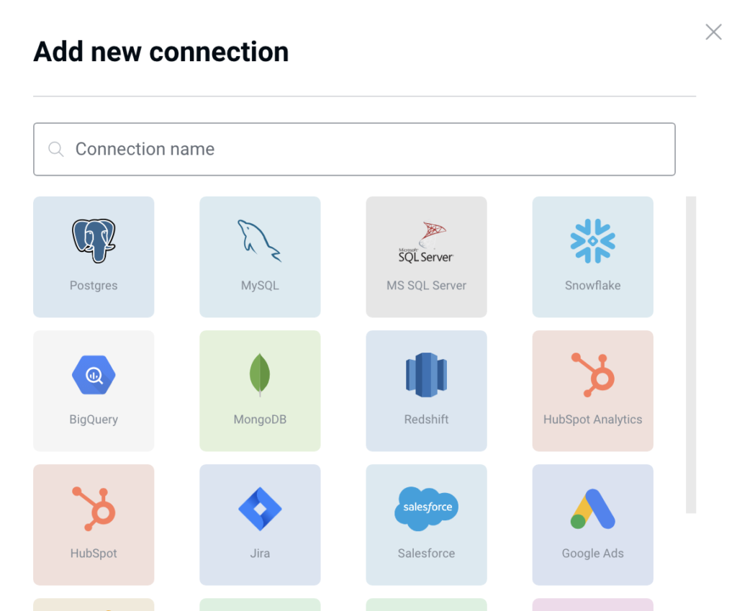Select the Google Ads logo

click(x=593, y=509)
